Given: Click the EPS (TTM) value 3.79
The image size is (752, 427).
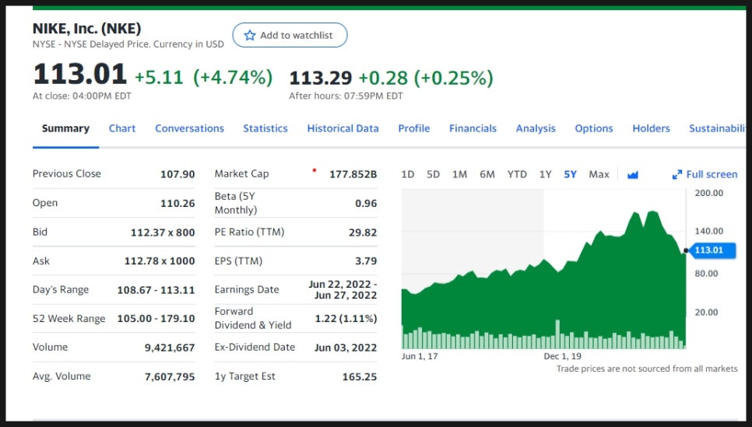Looking at the screenshot, I should [366, 261].
